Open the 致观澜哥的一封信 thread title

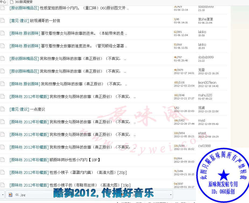tap(45, 20)
